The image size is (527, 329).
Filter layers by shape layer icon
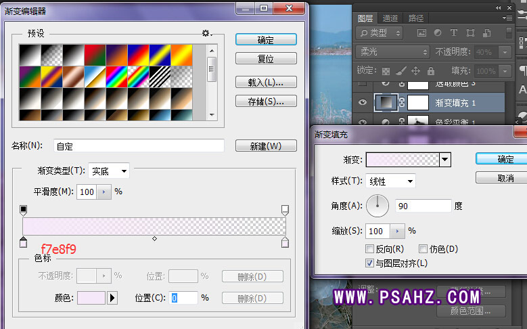tap(469, 32)
